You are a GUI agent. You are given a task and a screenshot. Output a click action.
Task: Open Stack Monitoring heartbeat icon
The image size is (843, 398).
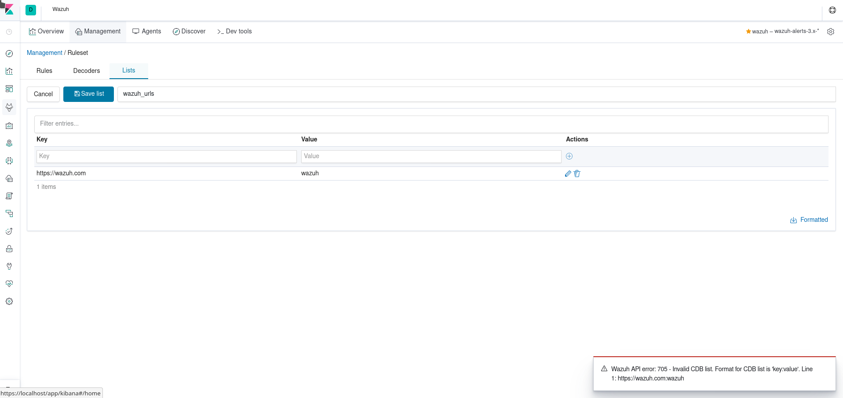pos(9,283)
